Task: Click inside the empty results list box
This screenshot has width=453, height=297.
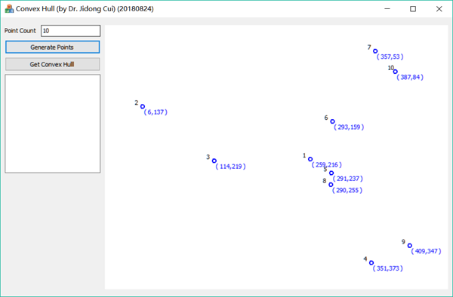Action: tap(53, 124)
